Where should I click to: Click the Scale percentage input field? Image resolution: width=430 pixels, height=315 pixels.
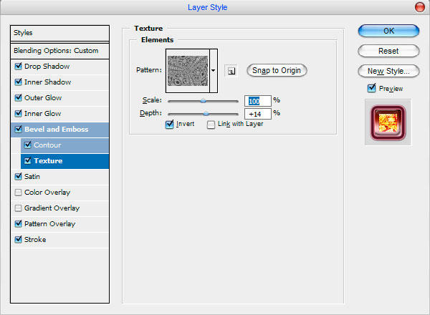pos(258,101)
